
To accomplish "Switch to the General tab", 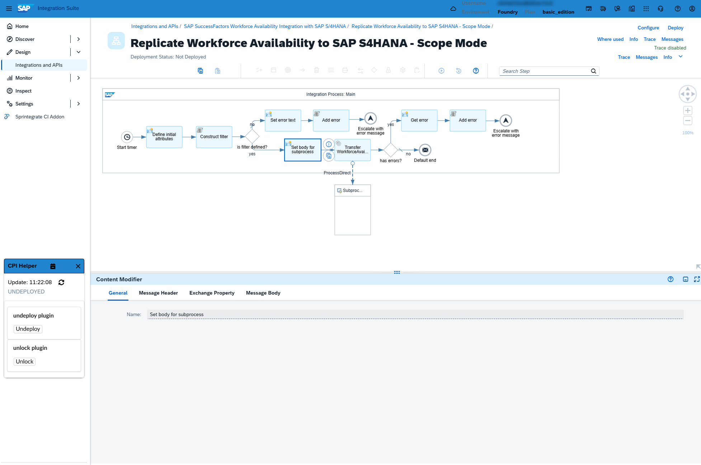I will [x=118, y=293].
